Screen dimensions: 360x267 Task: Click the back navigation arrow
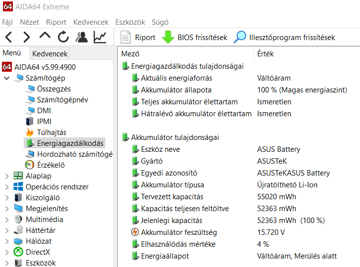click(x=8, y=37)
